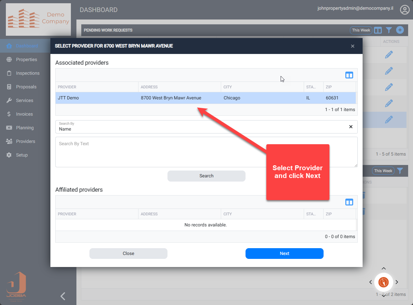Click filter icon in Pending Work Requests
This screenshot has width=413, height=305.
389,30
